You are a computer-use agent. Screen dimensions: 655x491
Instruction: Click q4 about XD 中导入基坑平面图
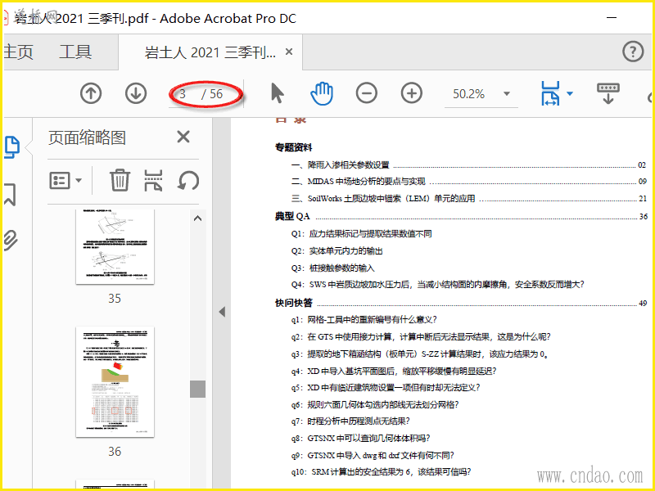394,371
